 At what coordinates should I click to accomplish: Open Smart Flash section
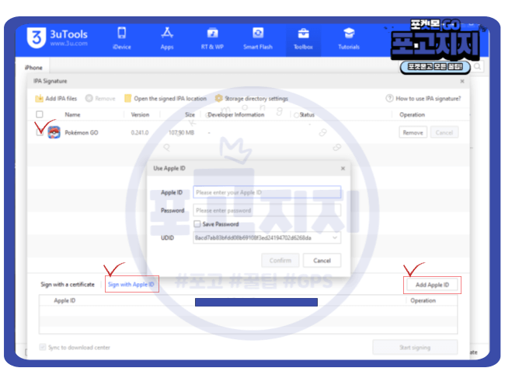pos(258,38)
